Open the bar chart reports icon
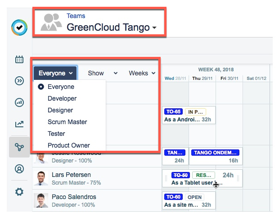Screen dimensions: 279x218 click(19, 102)
